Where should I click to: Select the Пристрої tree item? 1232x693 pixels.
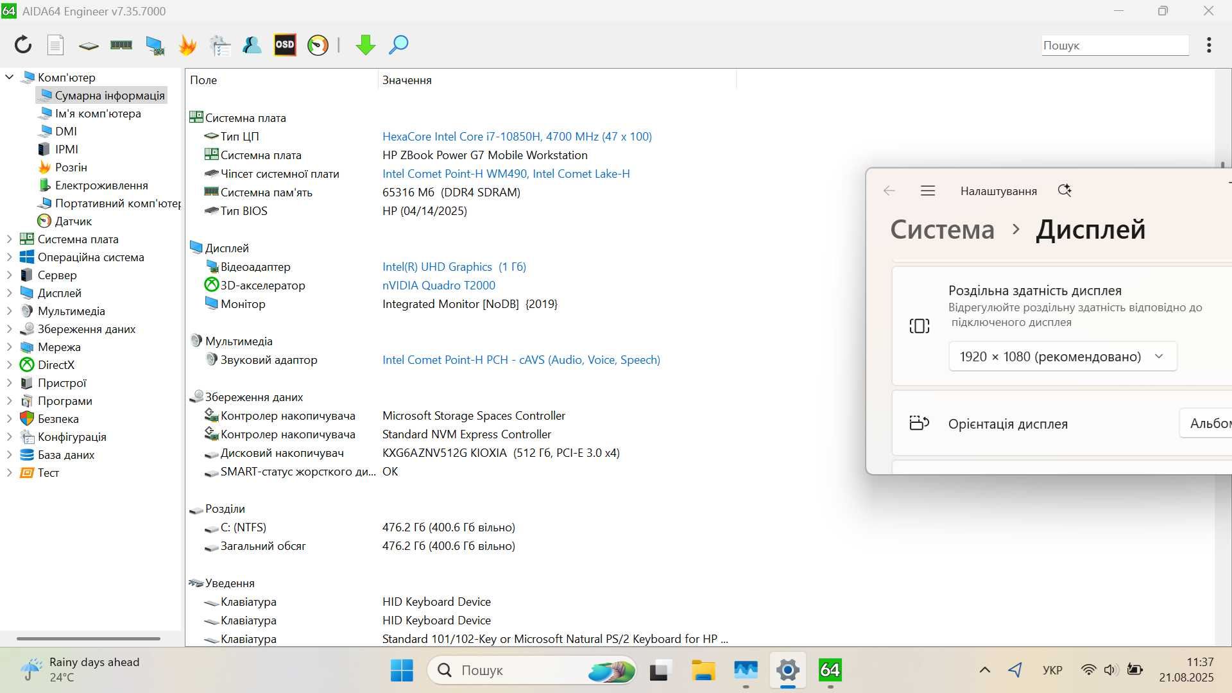(62, 382)
